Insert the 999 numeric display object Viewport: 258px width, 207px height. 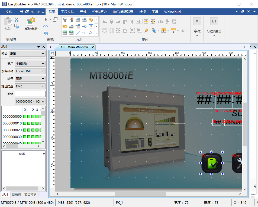click(x=65, y=33)
